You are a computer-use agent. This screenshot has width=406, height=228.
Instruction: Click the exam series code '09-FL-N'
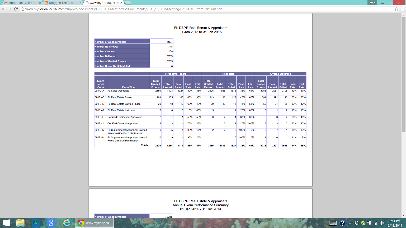[x=99, y=138]
